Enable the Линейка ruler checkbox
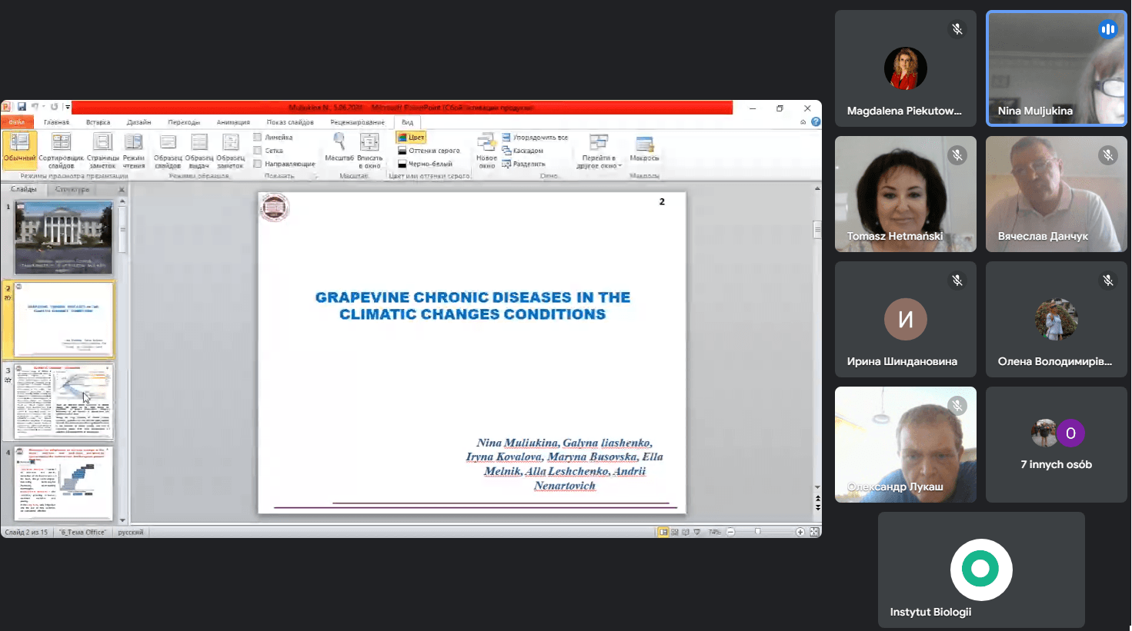 tap(258, 137)
